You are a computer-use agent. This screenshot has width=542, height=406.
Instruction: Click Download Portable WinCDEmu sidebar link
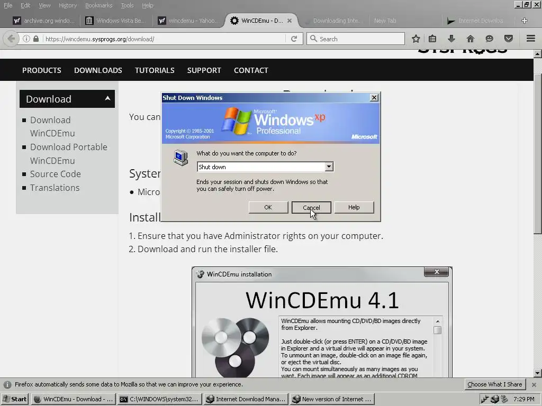(x=69, y=154)
